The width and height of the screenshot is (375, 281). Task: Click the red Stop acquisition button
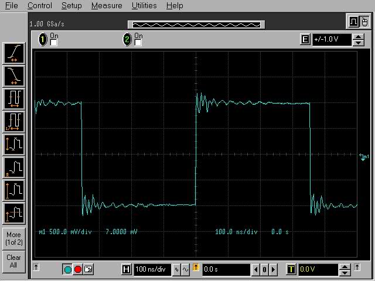pyautogui.click(x=78, y=269)
